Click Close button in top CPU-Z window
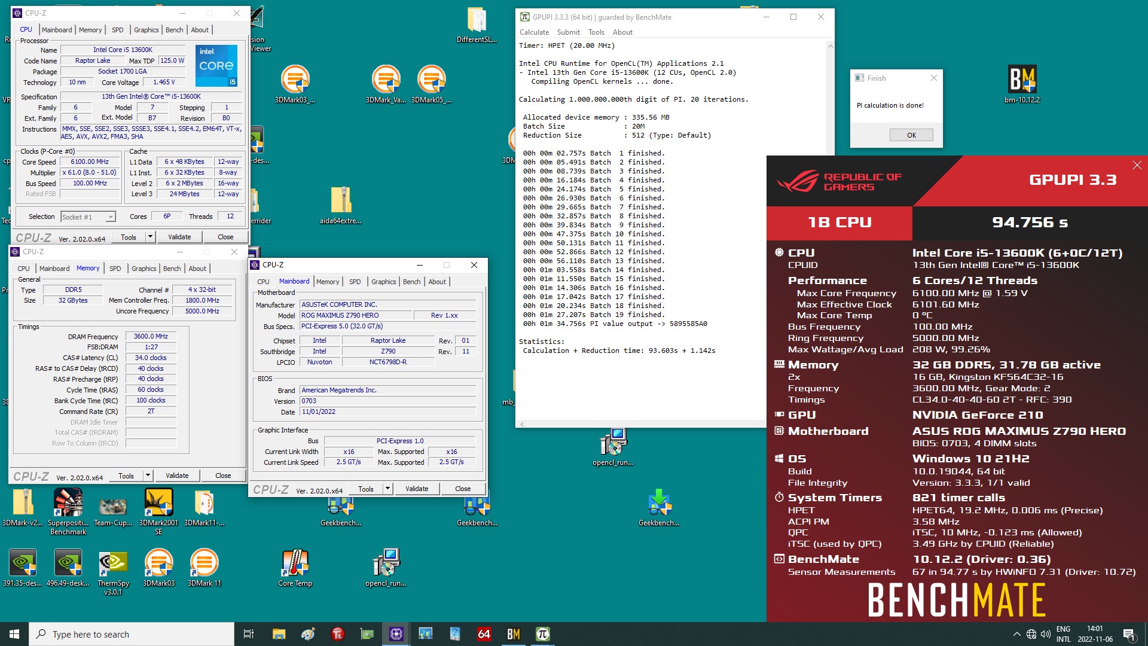This screenshot has width=1148, height=646. (x=225, y=237)
